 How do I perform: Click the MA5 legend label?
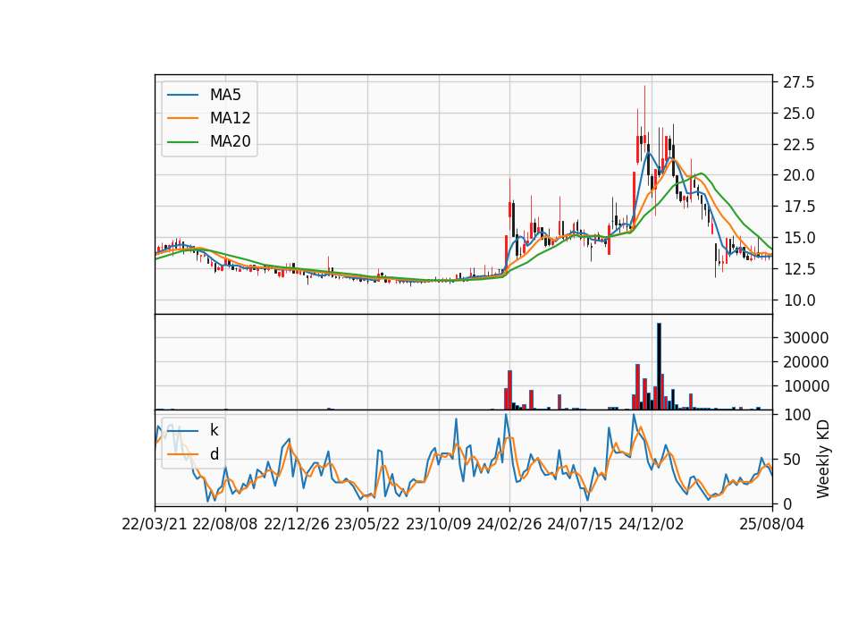click(x=225, y=95)
